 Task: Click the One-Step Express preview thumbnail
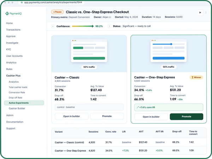tap(169, 50)
